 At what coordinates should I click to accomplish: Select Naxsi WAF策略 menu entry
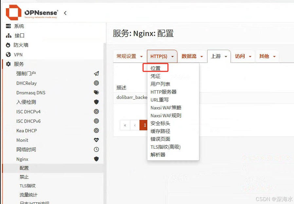(166, 108)
